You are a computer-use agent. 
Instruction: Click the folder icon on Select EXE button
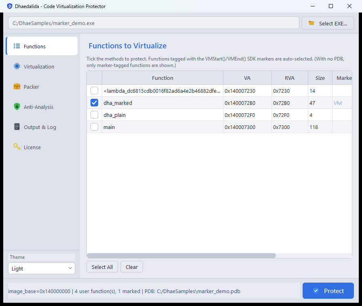pos(311,23)
